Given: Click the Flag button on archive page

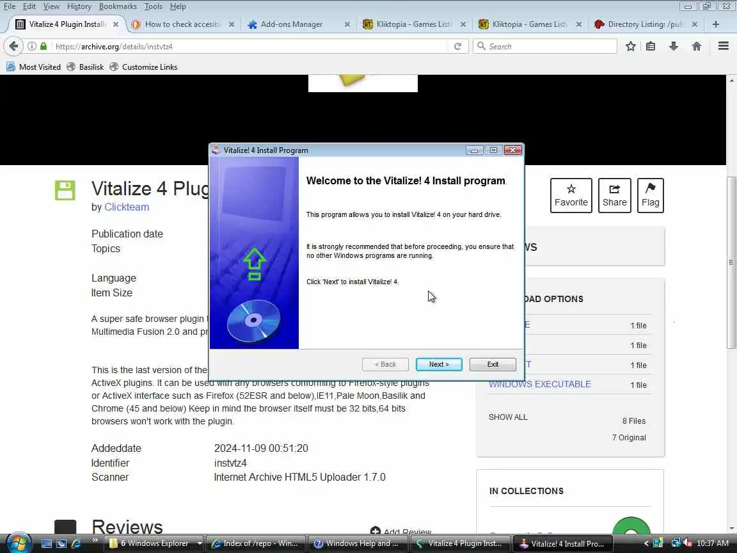Looking at the screenshot, I should (x=651, y=196).
